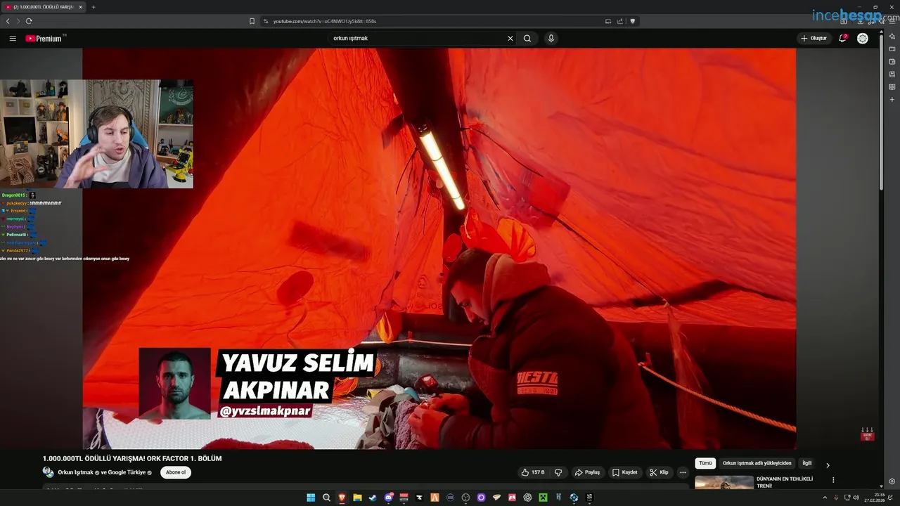Select the Tümü filter chip

point(705,463)
